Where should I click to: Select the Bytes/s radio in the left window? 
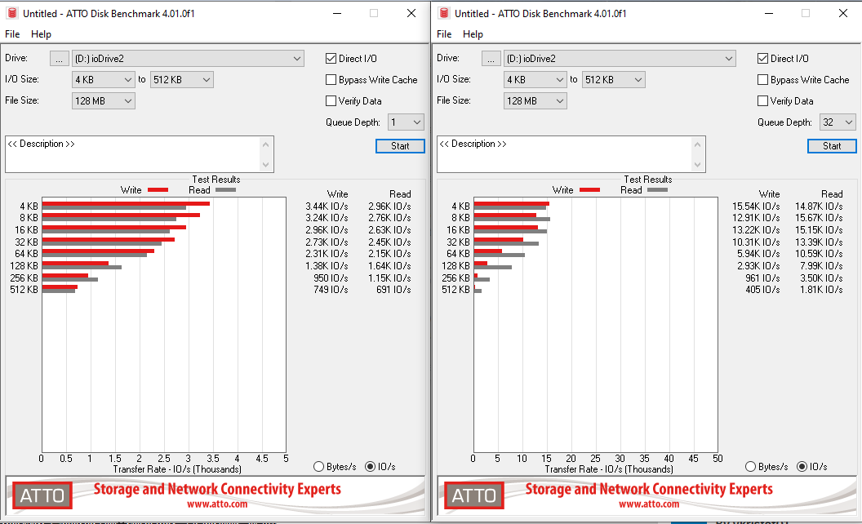click(318, 466)
